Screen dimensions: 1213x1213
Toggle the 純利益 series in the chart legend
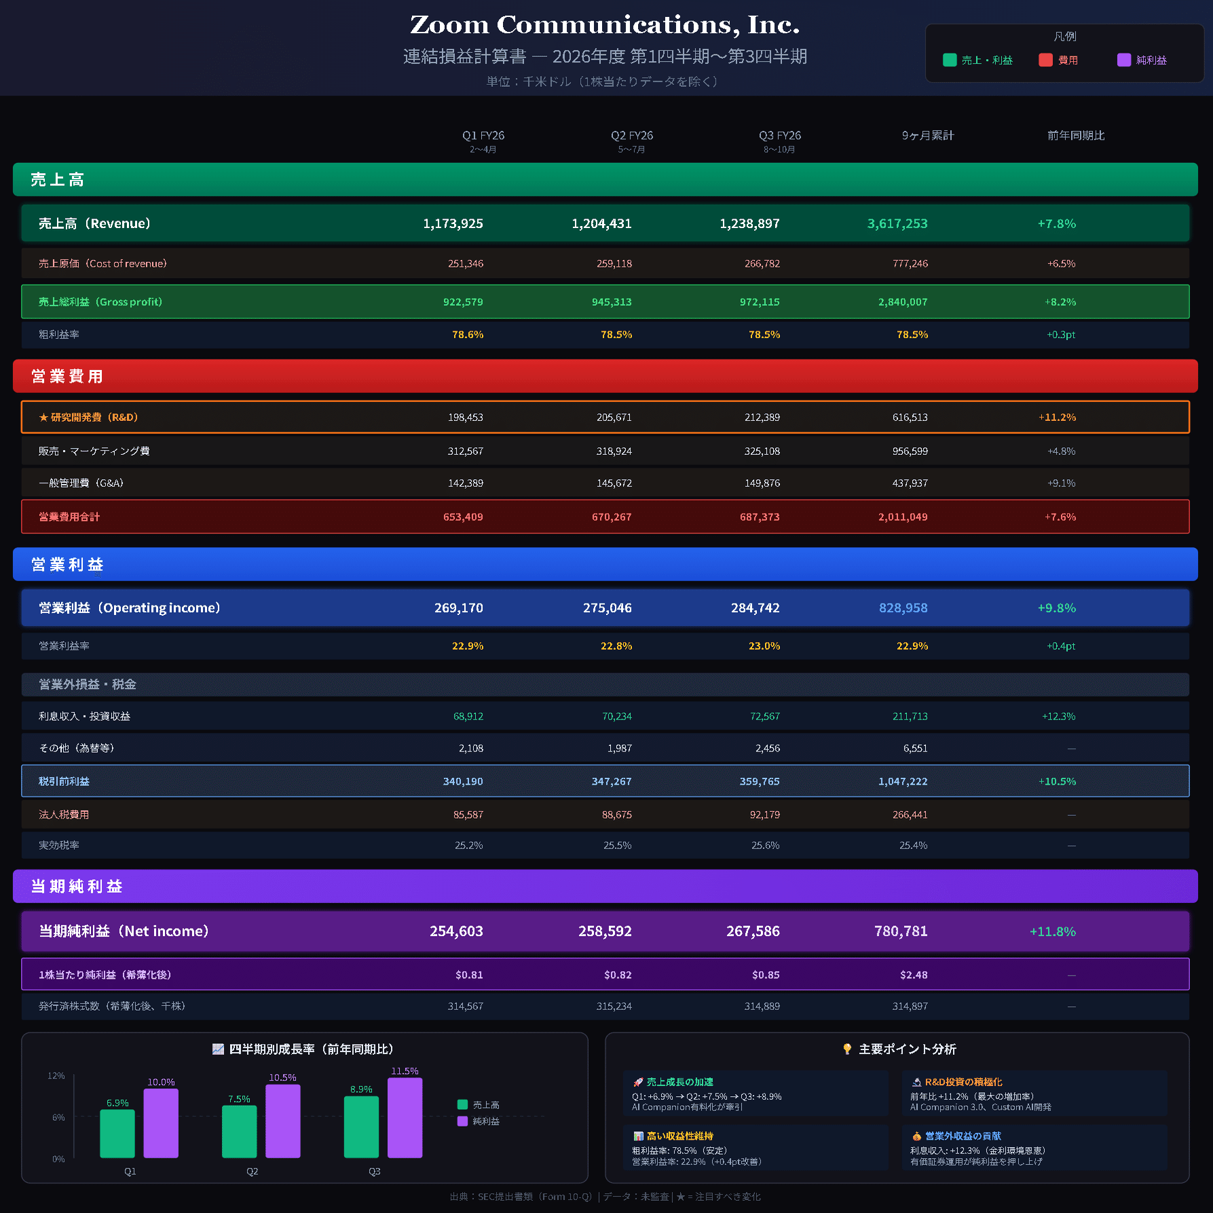click(475, 1121)
